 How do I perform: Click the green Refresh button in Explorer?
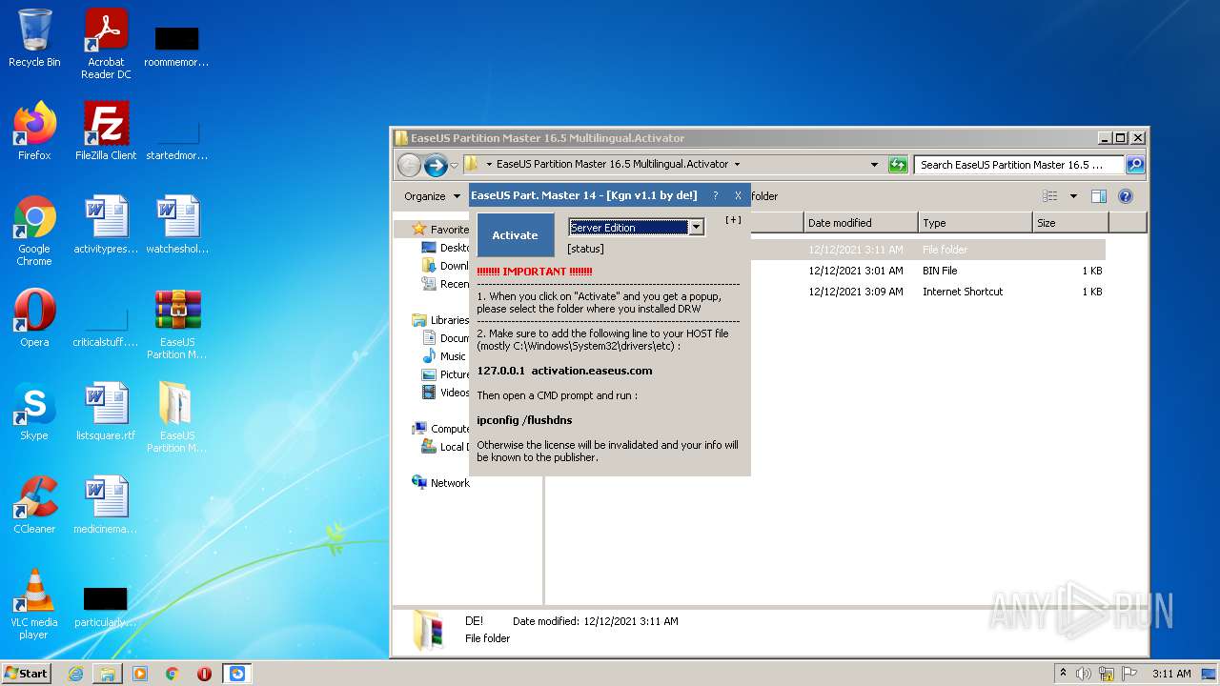point(898,165)
